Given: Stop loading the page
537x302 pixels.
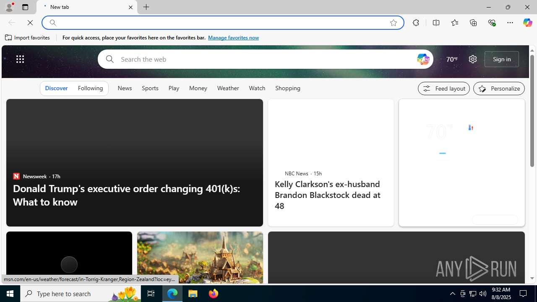Looking at the screenshot, I should (x=30, y=23).
